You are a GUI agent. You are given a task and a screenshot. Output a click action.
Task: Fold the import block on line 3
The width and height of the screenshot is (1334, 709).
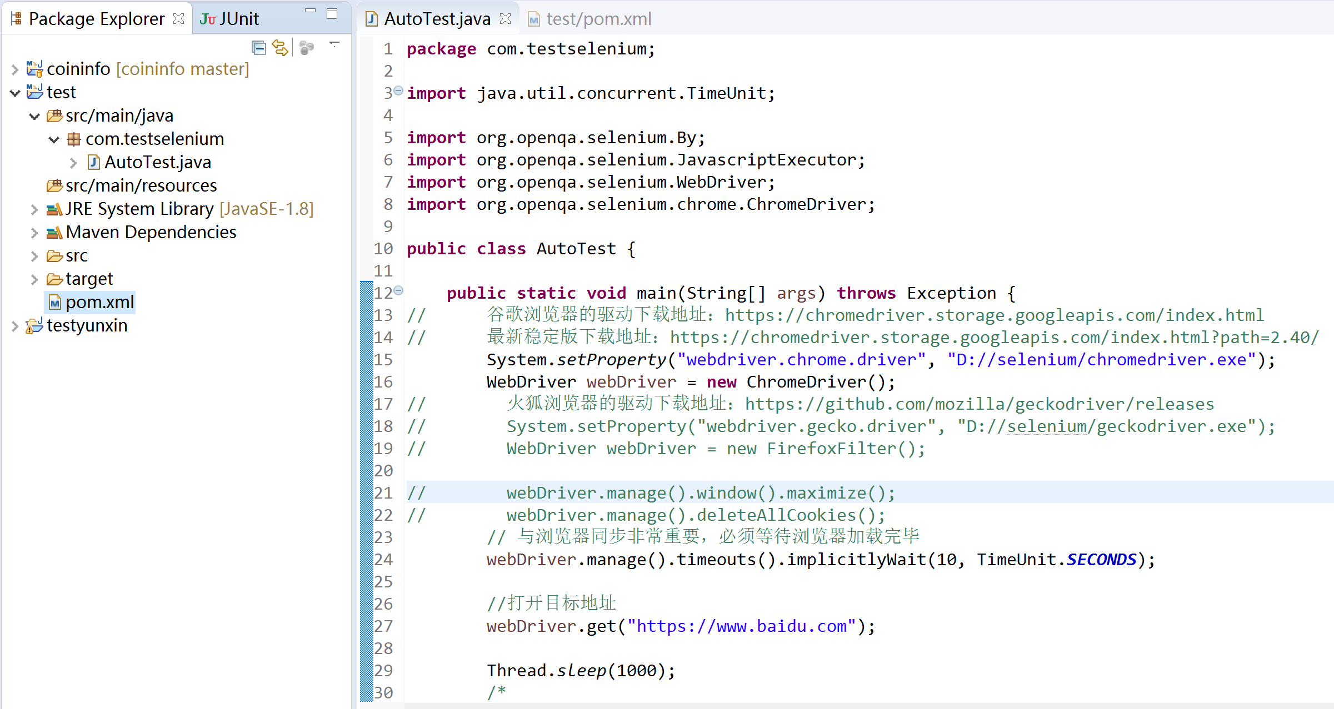coord(398,90)
